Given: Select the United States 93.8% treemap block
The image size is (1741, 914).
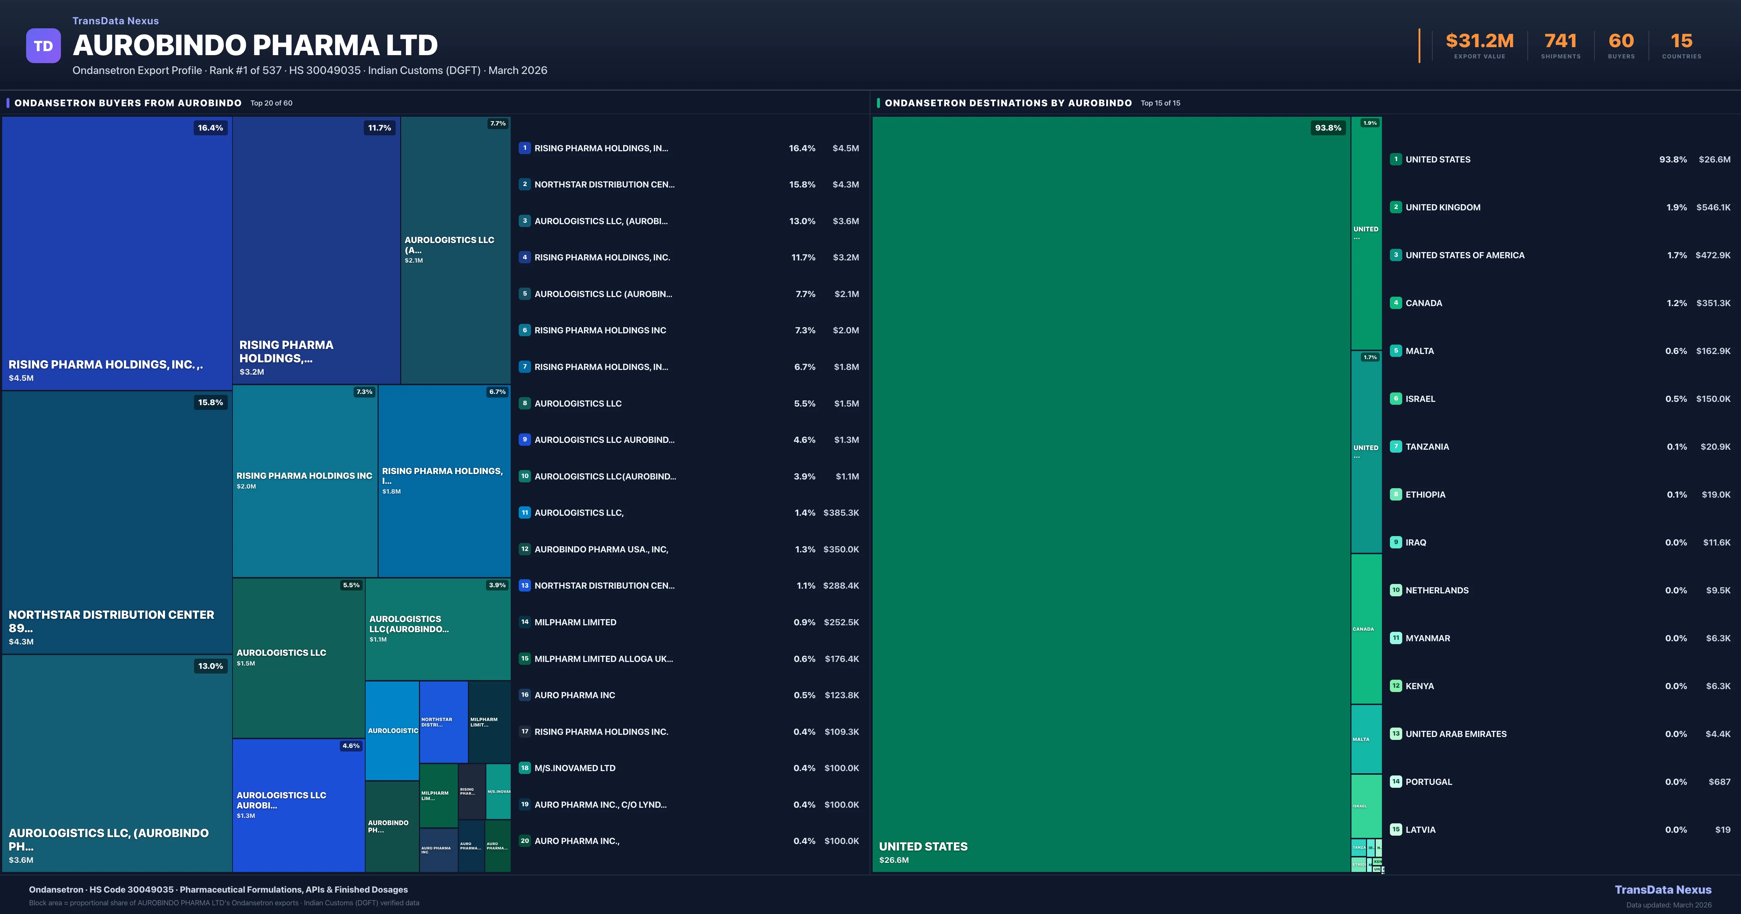Looking at the screenshot, I should click(1110, 494).
